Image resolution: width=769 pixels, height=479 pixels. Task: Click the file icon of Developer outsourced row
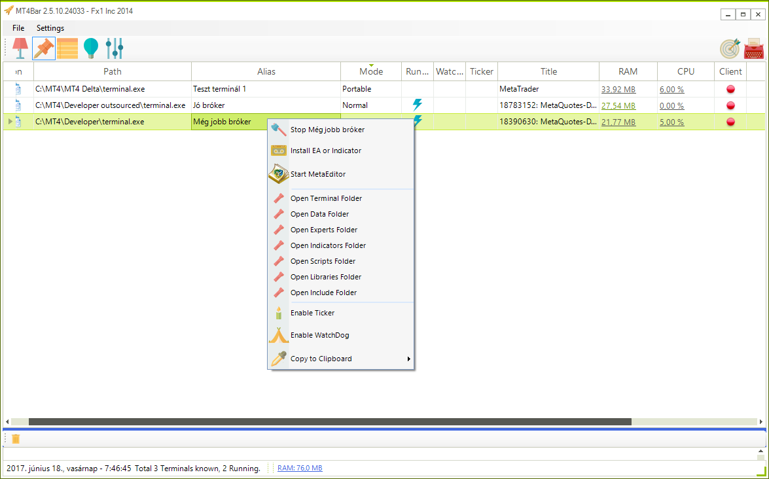[18, 105]
